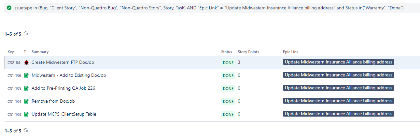Click story points value 3 for CS2-84
Viewport: 420px width, 136px height.
pyautogui.click(x=239, y=62)
